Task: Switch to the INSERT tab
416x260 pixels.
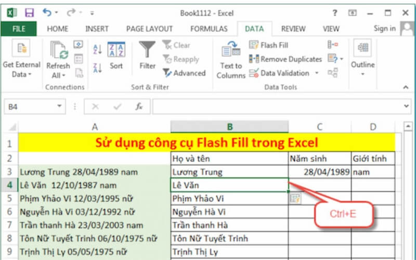Action: click(97, 29)
